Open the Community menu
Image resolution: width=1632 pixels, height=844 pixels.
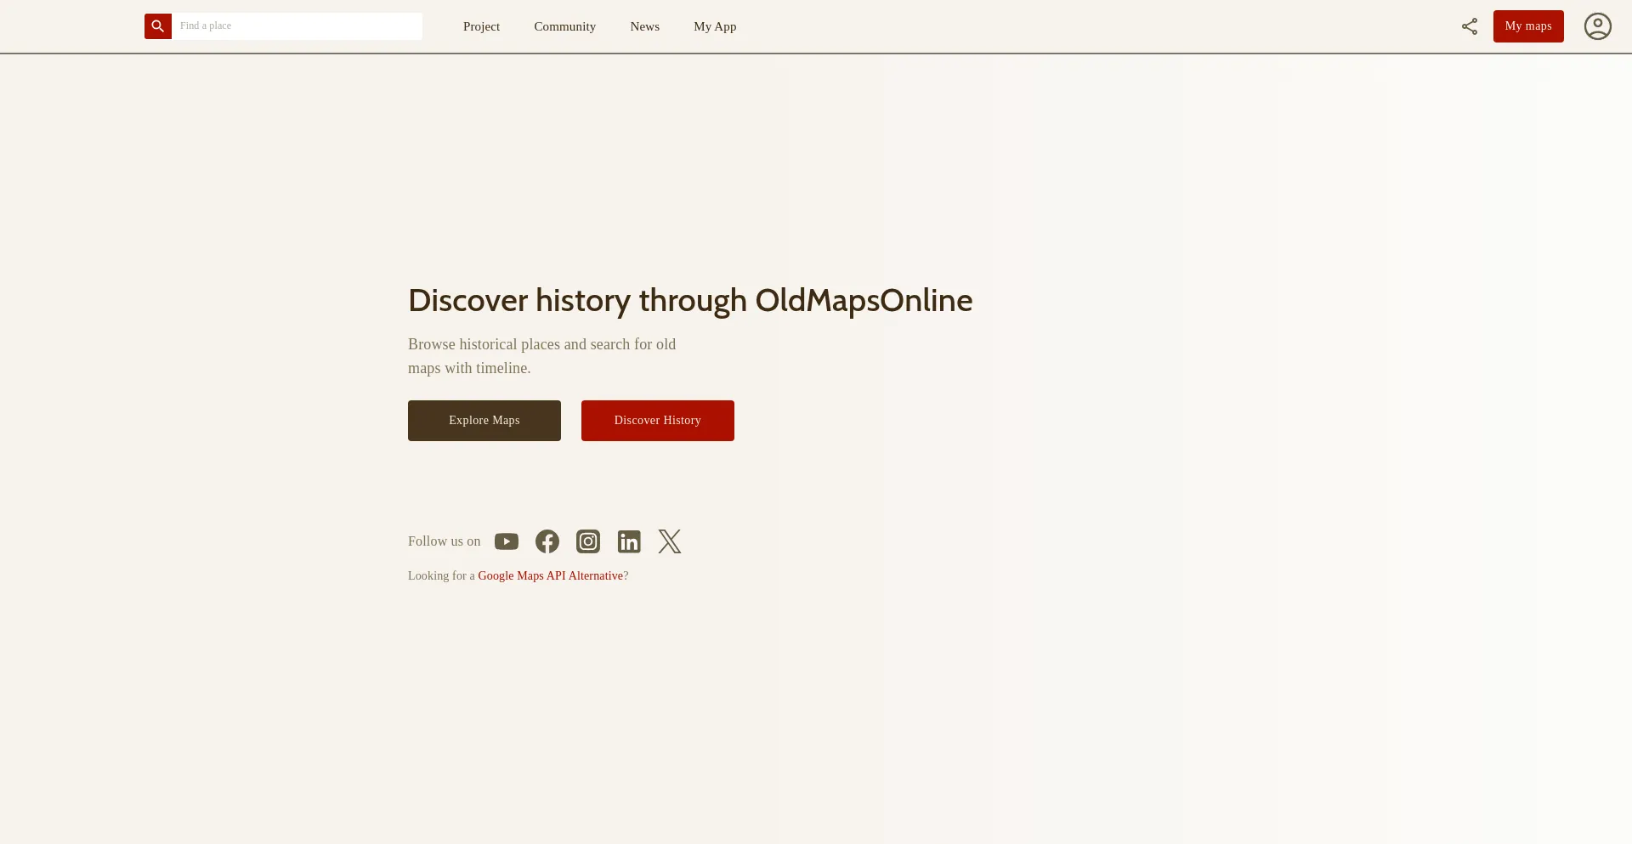[564, 26]
